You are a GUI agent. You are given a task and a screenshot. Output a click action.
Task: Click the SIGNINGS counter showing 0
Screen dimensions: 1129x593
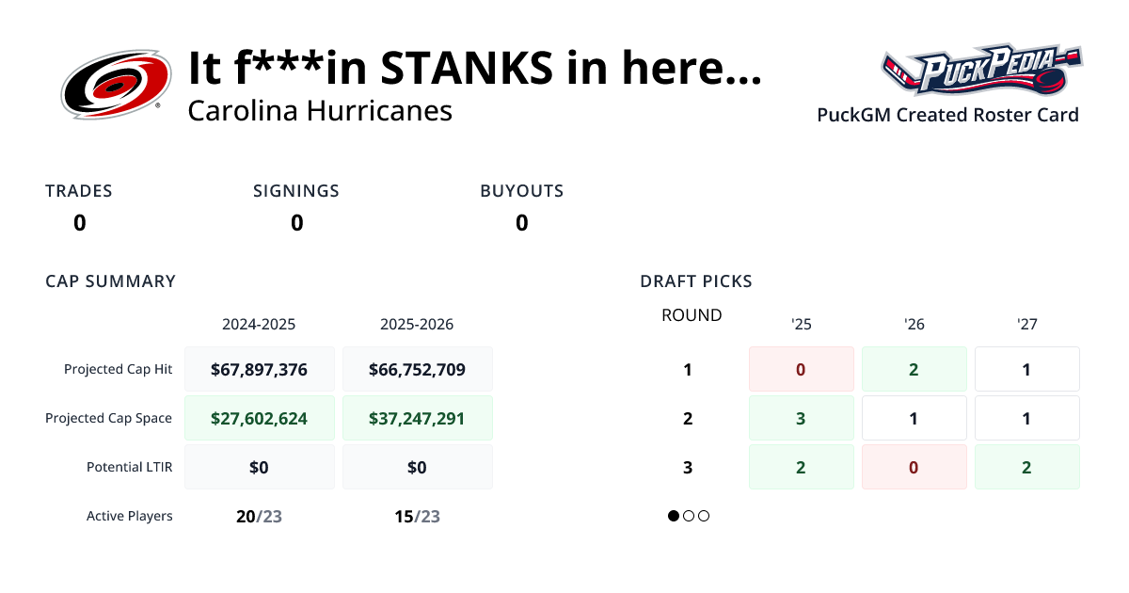pos(296,223)
